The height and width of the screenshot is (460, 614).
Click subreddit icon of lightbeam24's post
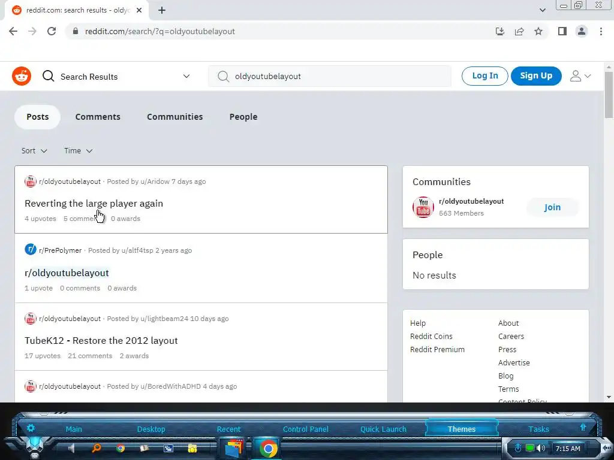coord(31,319)
